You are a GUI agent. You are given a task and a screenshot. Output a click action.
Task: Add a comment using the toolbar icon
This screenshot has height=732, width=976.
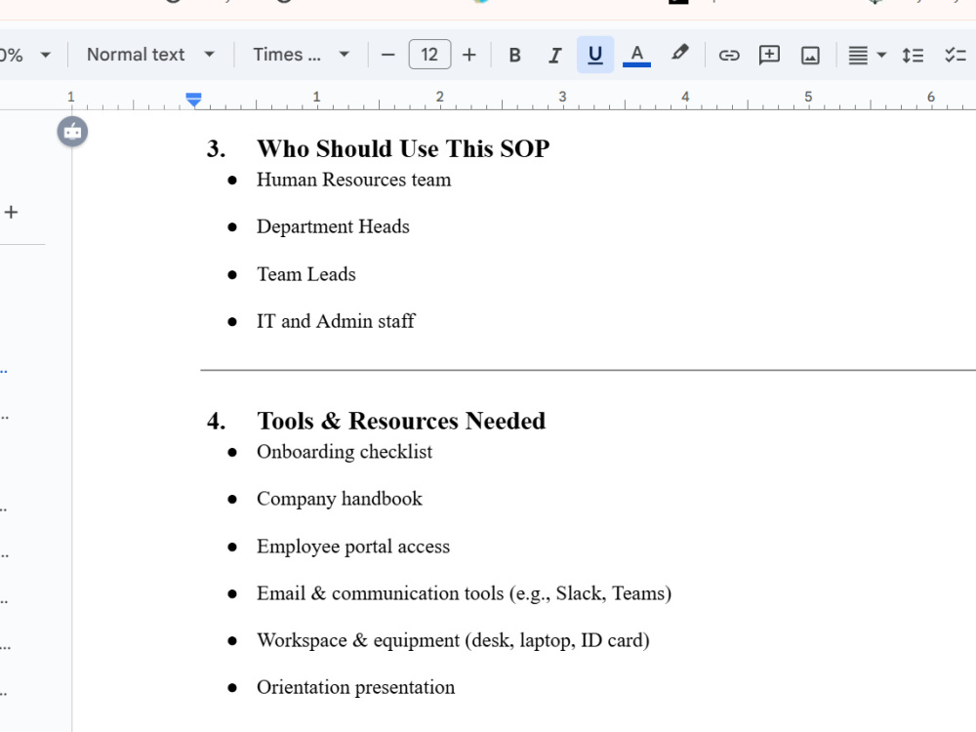point(769,55)
